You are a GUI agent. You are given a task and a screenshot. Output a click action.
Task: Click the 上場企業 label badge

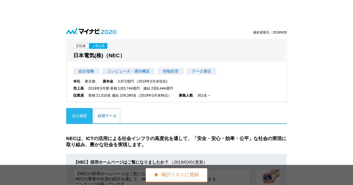click(x=98, y=46)
